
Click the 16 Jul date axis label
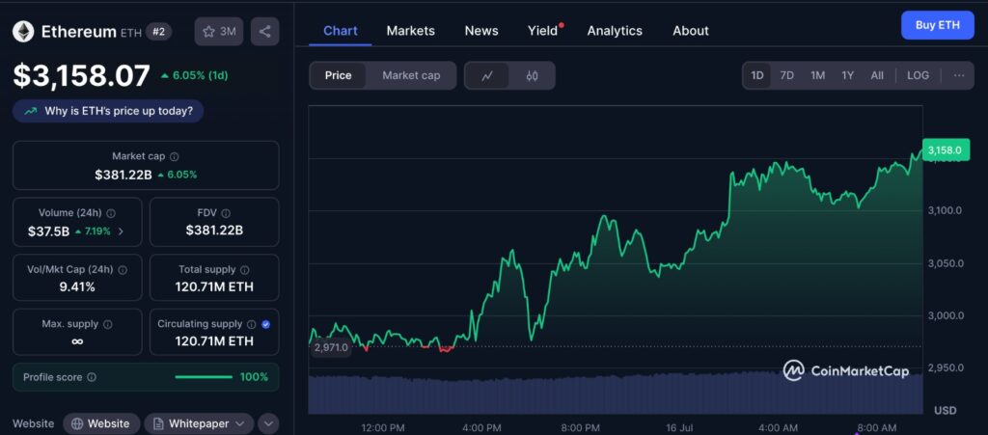pos(678,428)
